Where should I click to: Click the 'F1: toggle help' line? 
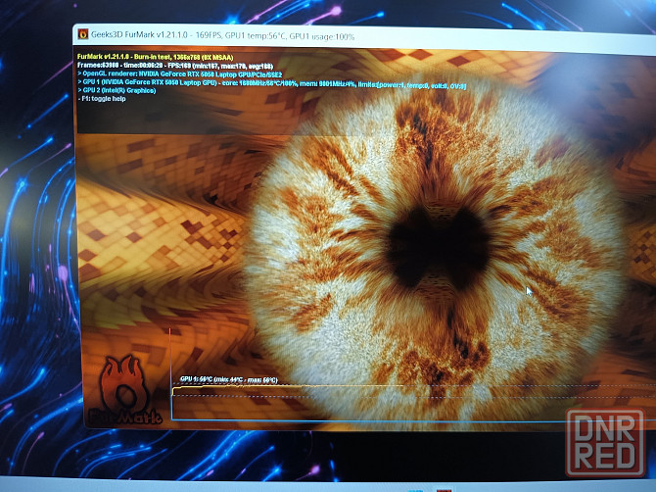point(105,97)
